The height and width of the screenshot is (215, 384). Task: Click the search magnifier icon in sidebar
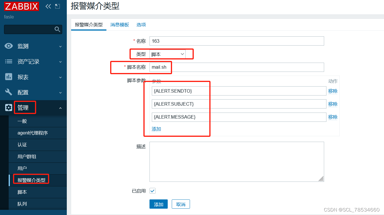58,29
